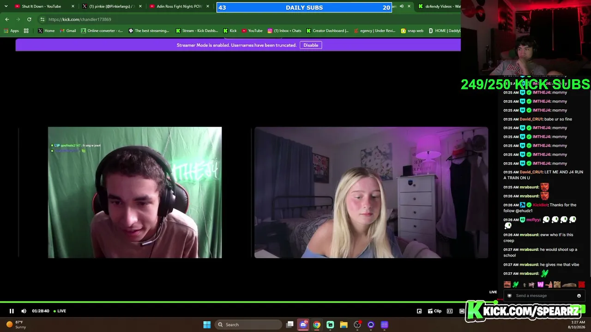
Task: Select the red emote at row end
Action: [x=581, y=285]
